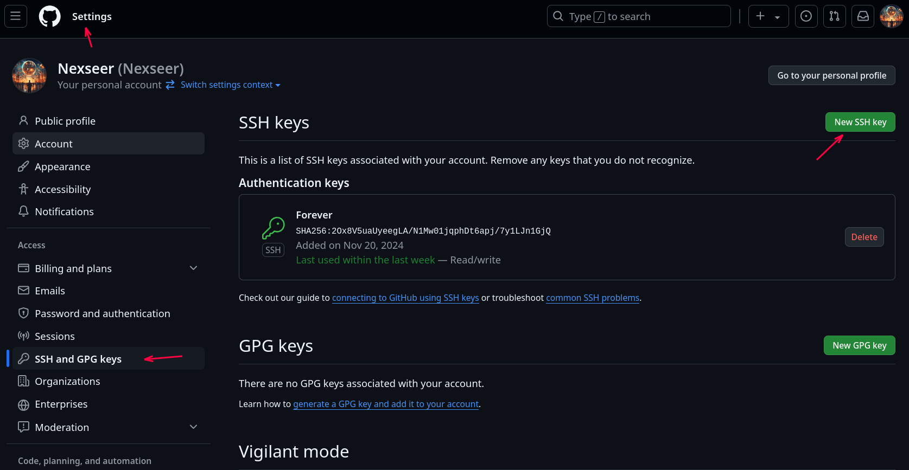Viewport: 909px width, 470px height.
Task: Click the Notifications bell icon
Action: click(23, 211)
